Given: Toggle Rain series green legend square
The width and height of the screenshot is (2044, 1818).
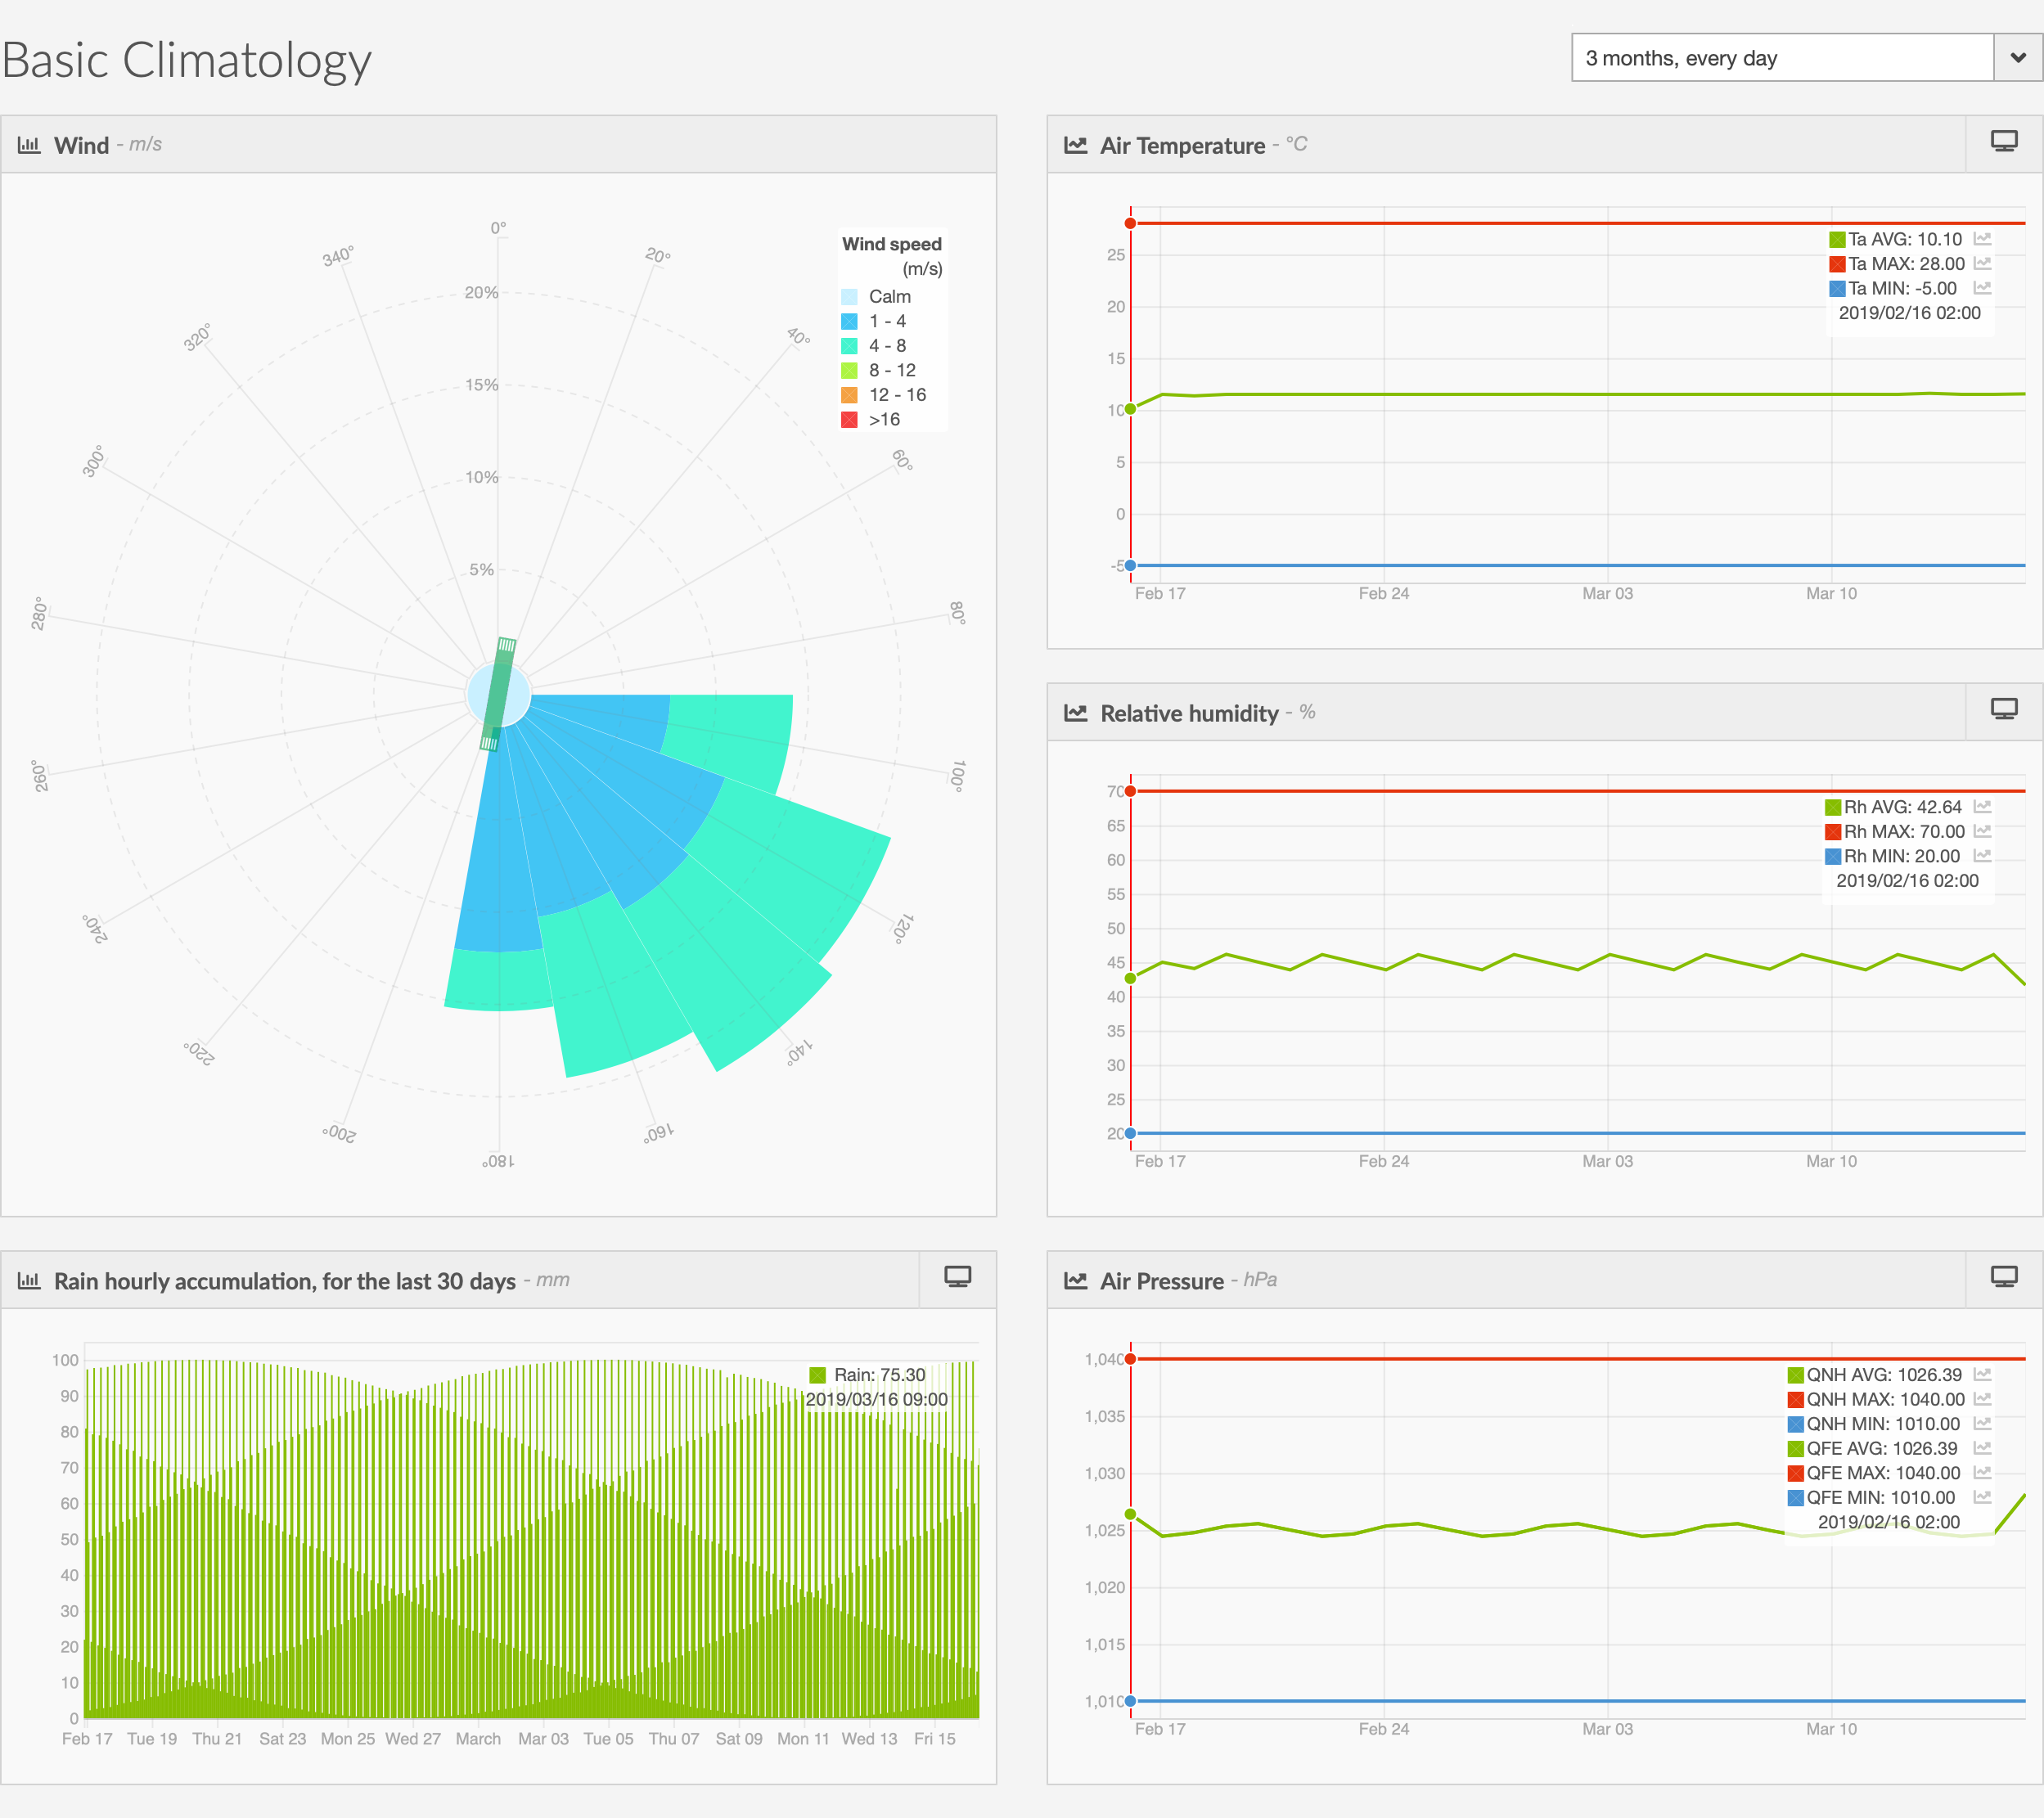Looking at the screenshot, I should point(817,1375).
